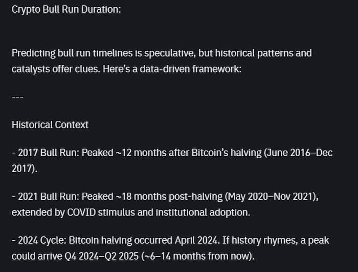Click the phrase 'If history rhymes, a peak'

pyautogui.click(x=276, y=240)
